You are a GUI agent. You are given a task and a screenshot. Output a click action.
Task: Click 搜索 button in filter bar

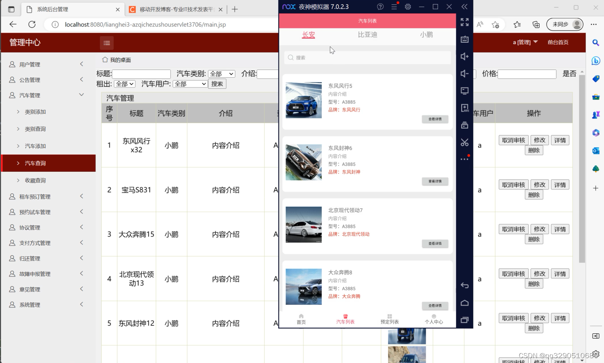pyautogui.click(x=217, y=84)
